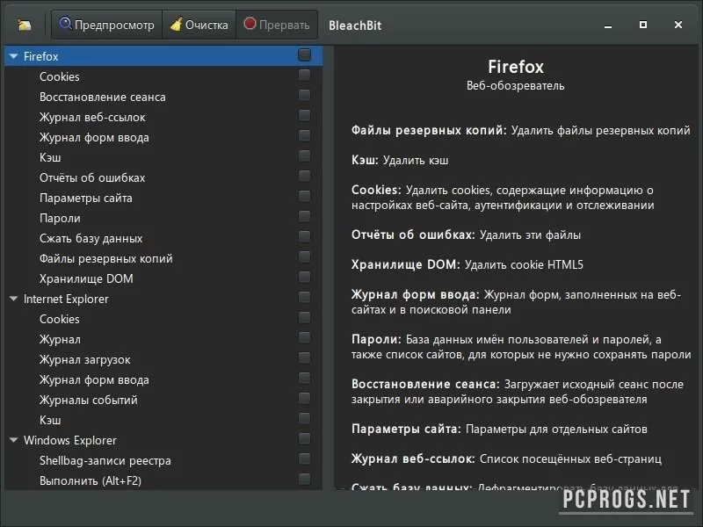Select the Выполнить (Alt+F2) row

click(x=163, y=480)
